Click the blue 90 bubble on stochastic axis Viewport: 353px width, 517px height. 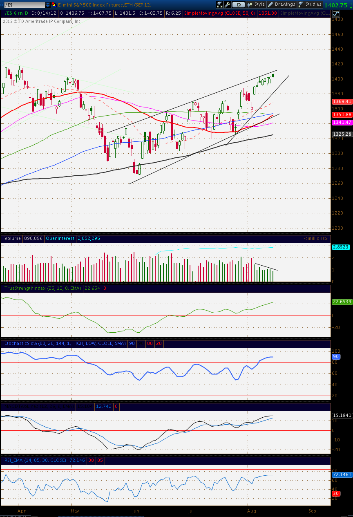[x=336, y=357]
